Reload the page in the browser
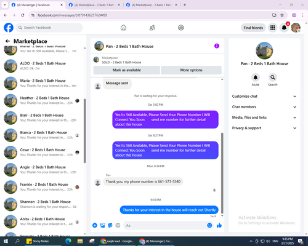The width and height of the screenshot is (308, 246). click(23, 15)
